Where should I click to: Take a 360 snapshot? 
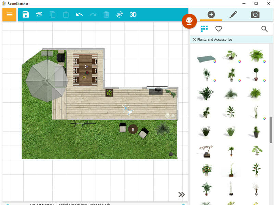[x=120, y=15]
